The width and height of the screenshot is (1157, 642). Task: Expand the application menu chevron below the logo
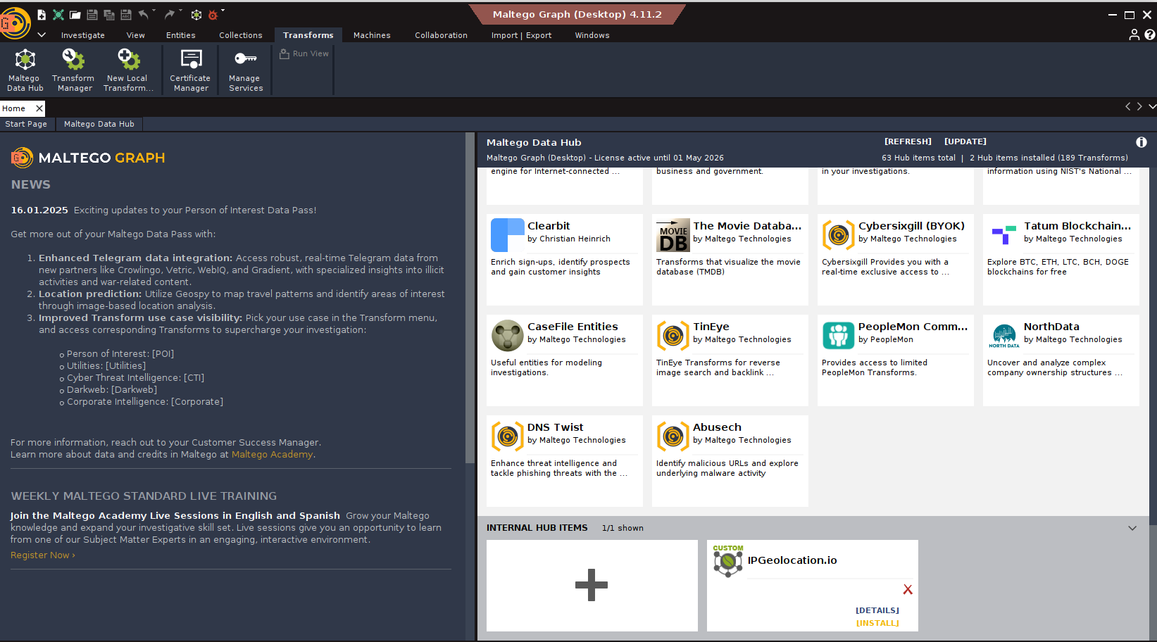point(42,34)
